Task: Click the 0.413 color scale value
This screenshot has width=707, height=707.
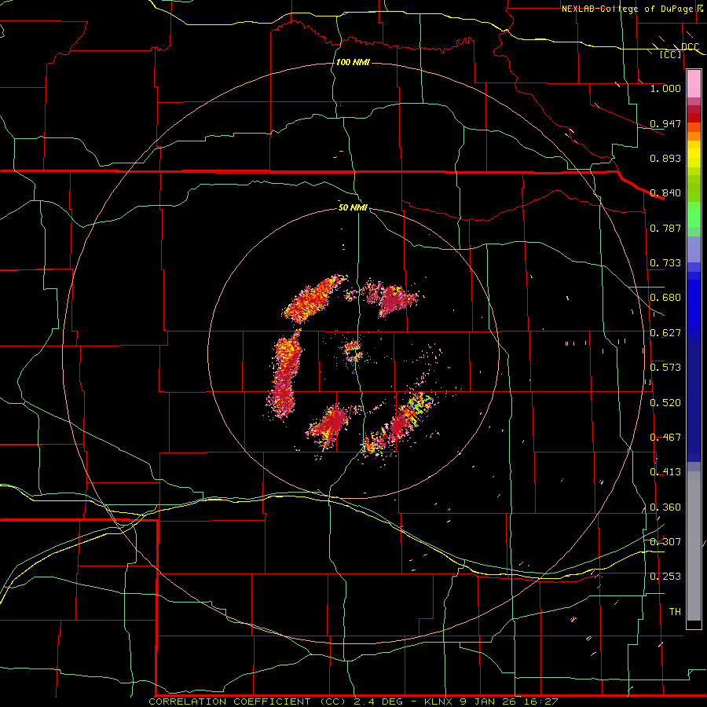Action: click(x=665, y=471)
